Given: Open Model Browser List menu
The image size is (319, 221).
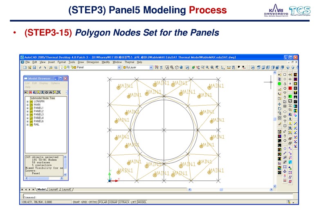Looking at the screenshot, I should click(x=27, y=83).
